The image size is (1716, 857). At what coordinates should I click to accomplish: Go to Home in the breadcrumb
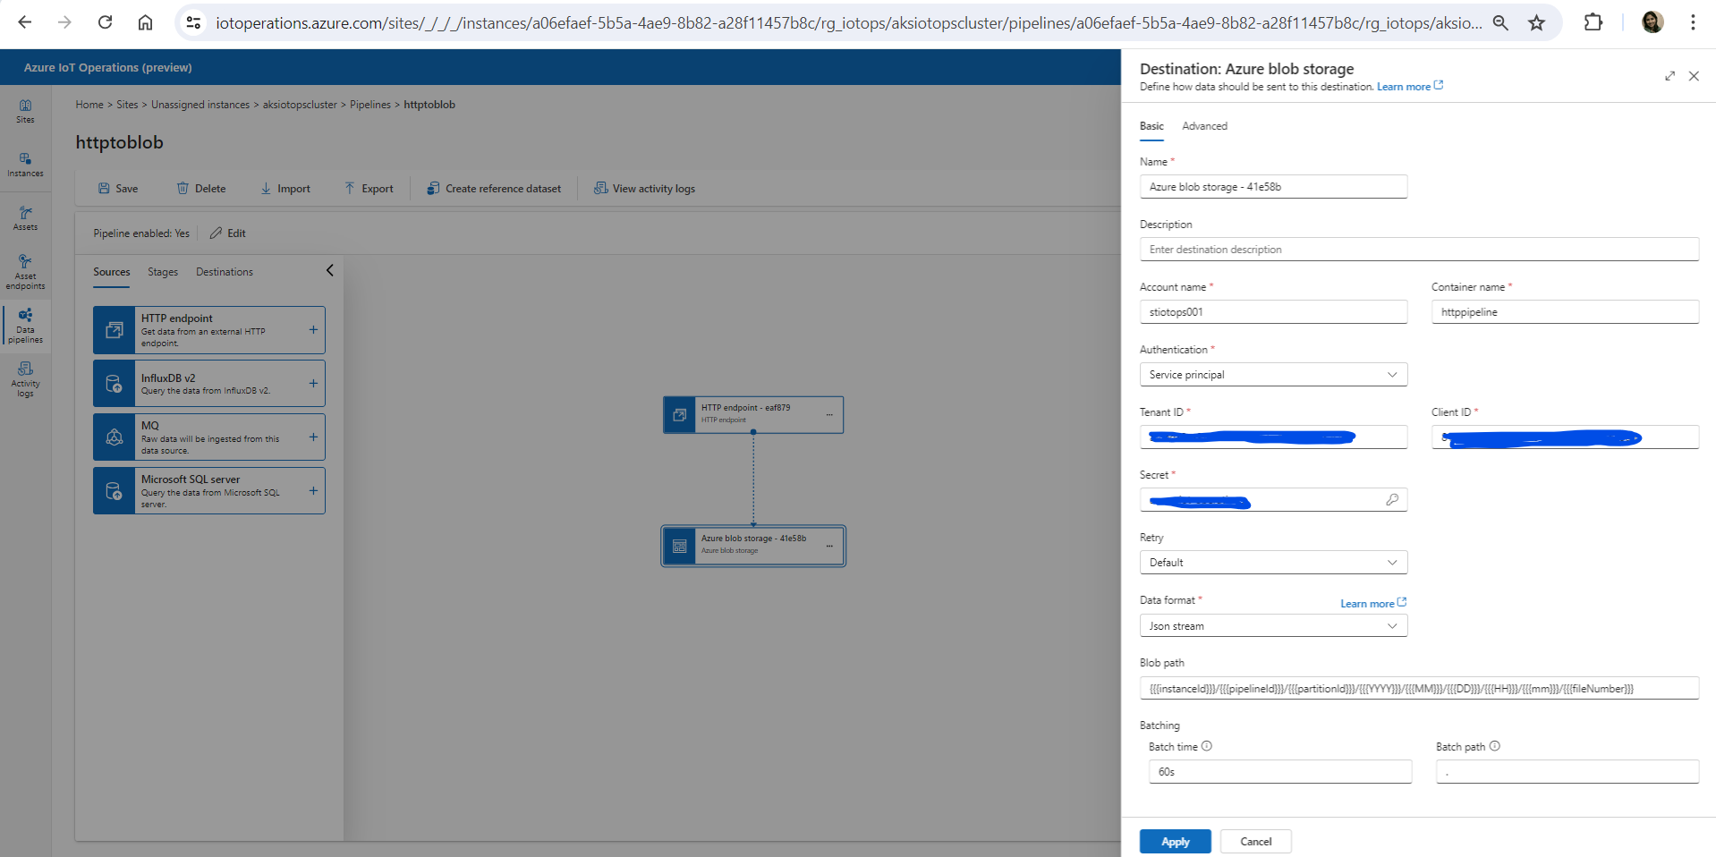tap(89, 105)
